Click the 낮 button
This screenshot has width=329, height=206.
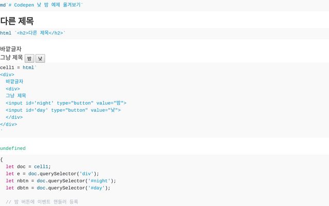point(40,59)
